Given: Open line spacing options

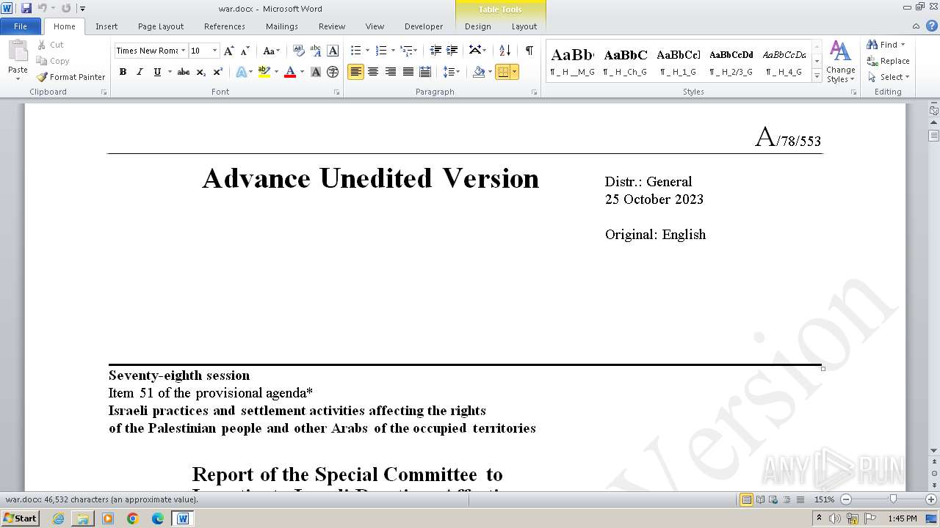Looking at the screenshot, I should [451, 72].
